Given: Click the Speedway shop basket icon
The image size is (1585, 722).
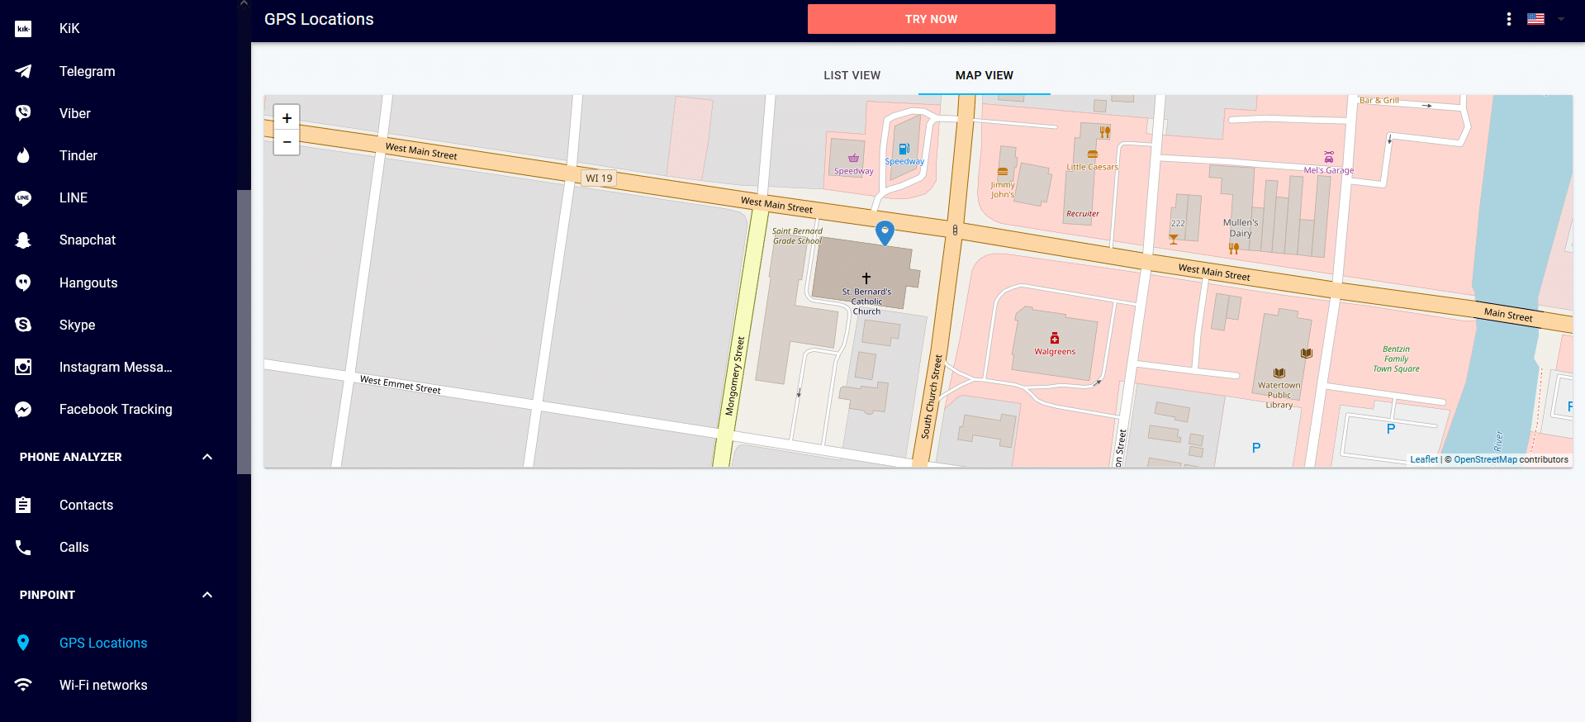Looking at the screenshot, I should [853, 158].
